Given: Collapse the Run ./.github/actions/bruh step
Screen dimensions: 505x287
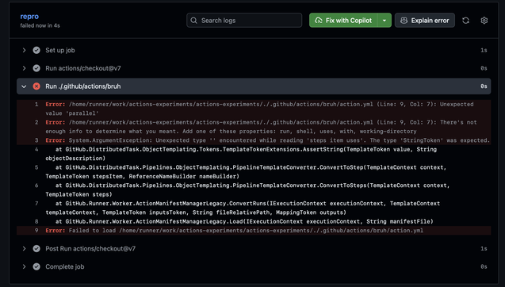Looking at the screenshot, I should [24, 86].
